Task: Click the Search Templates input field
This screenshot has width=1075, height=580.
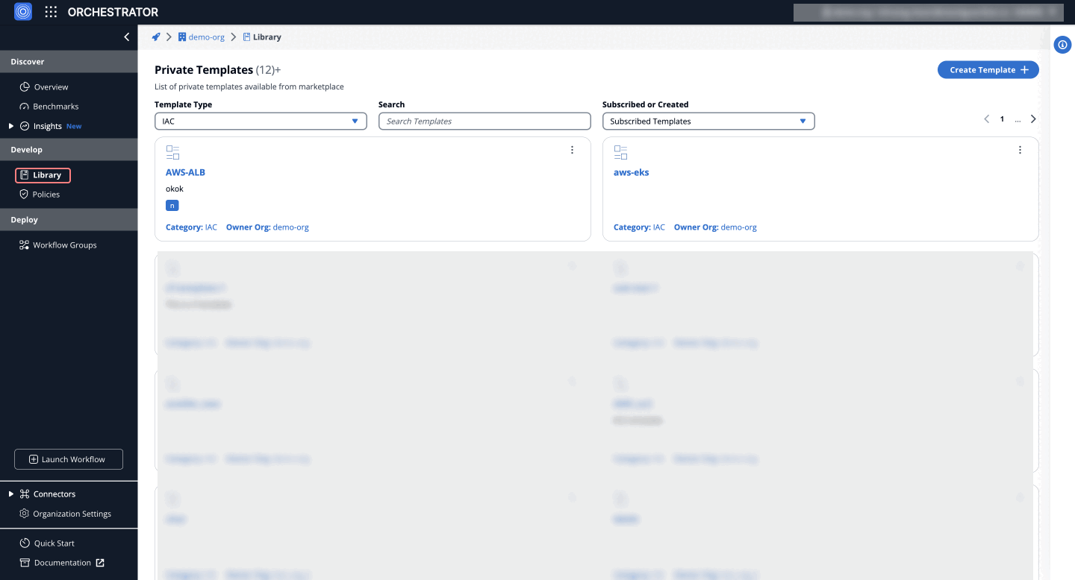Action: click(484, 121)
